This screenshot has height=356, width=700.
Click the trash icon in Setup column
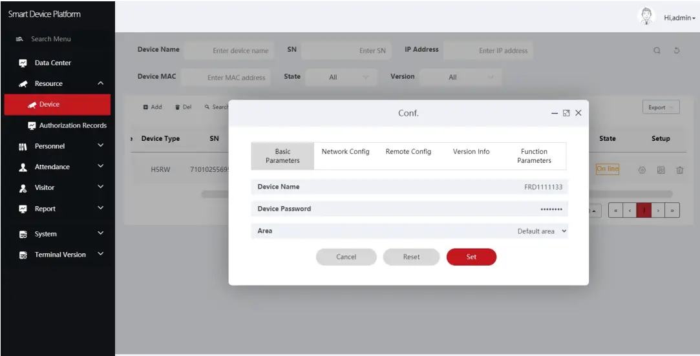click(x=679, y=170)
